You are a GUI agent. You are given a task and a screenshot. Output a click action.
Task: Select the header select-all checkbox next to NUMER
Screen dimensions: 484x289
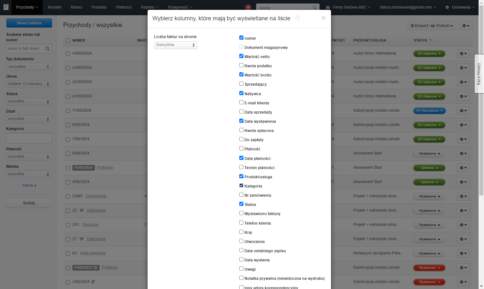point(68,40)
